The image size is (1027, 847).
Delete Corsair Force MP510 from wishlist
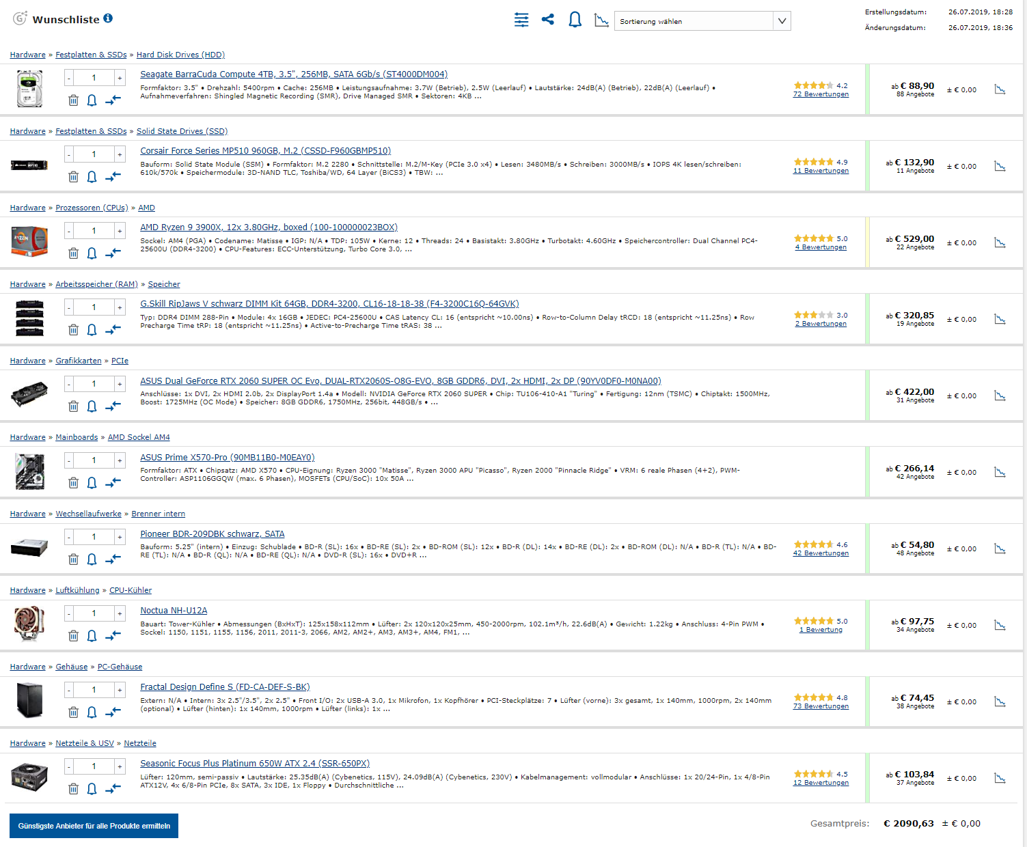(73, 177)
